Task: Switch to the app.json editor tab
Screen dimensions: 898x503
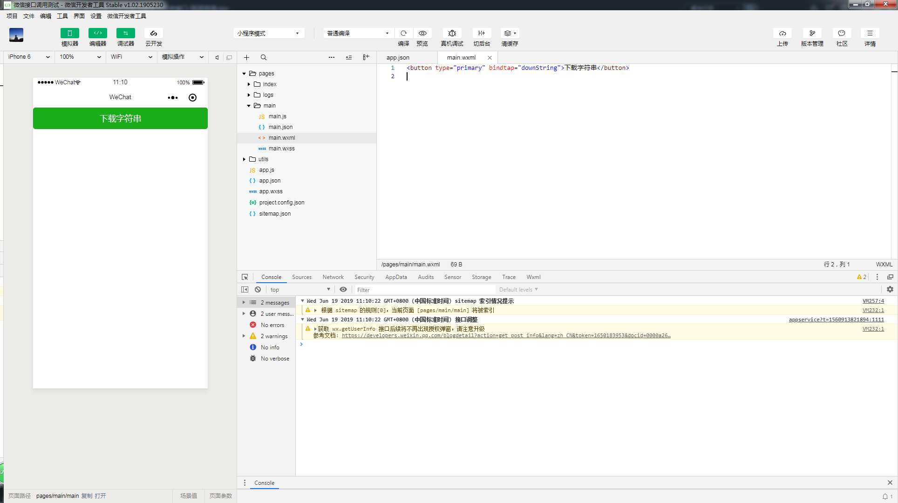Action: 398,58
